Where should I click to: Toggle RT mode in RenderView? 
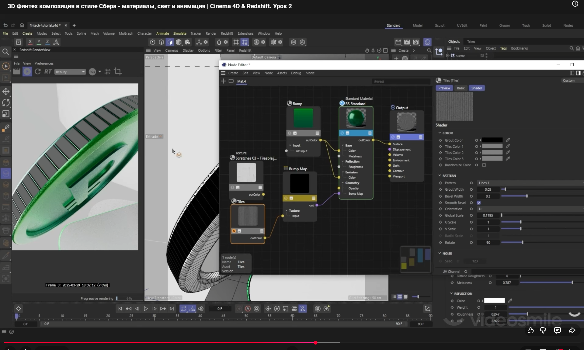click(x=48, y=71)
